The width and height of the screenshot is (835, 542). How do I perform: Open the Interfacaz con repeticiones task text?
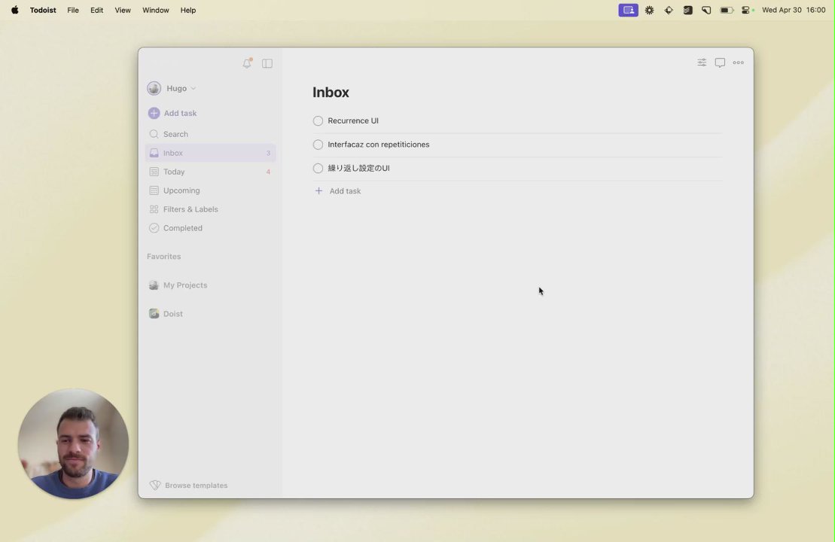pyautogui.click(x=379, y=145)
